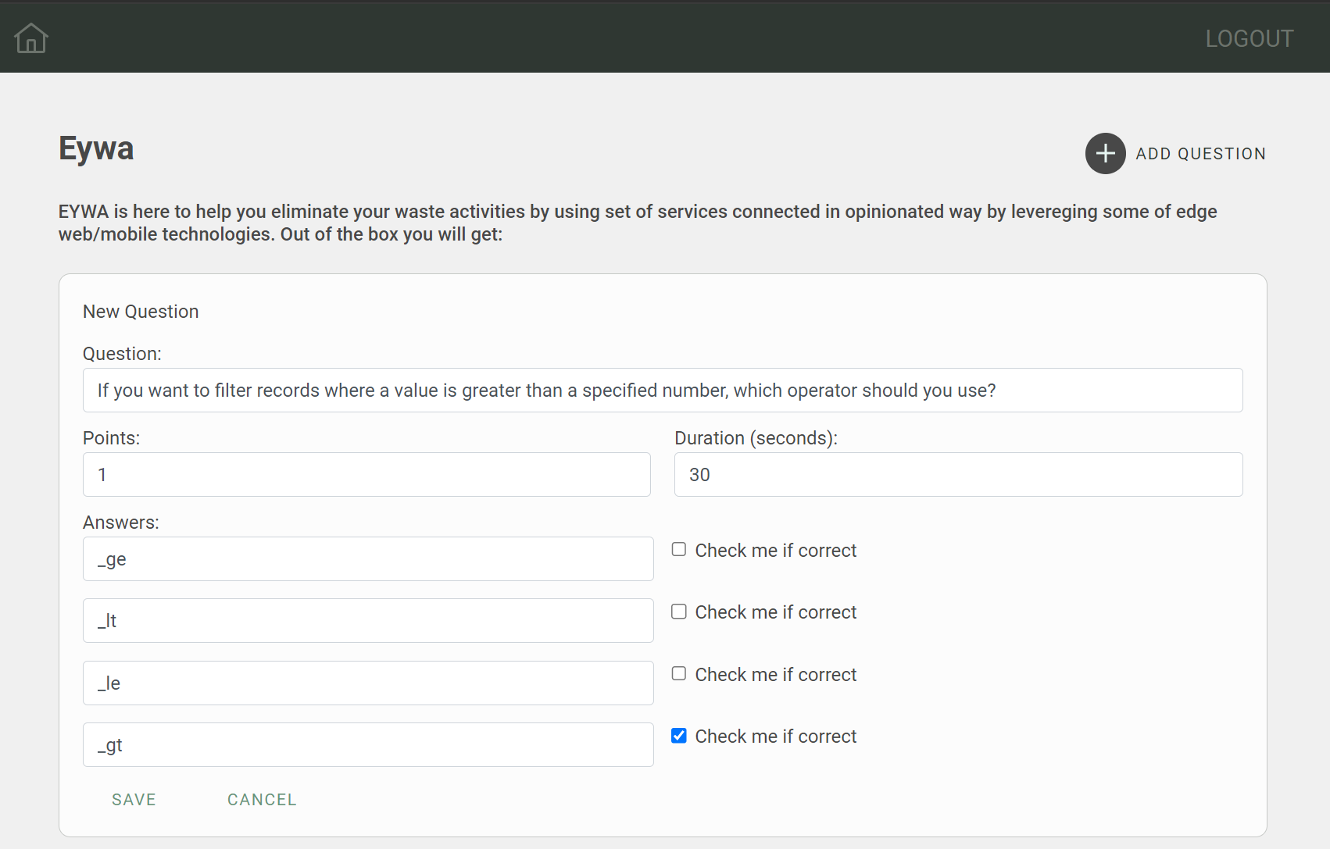
Task: Edit the answer field containing _gt
Action: (368, 745)
